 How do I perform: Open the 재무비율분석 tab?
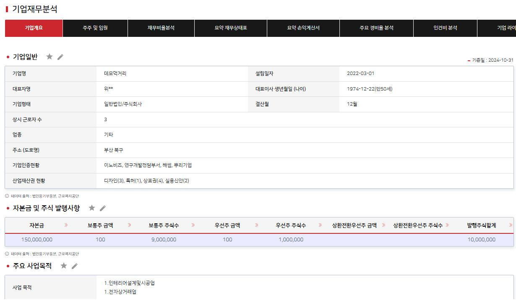[x=161, y=28]
